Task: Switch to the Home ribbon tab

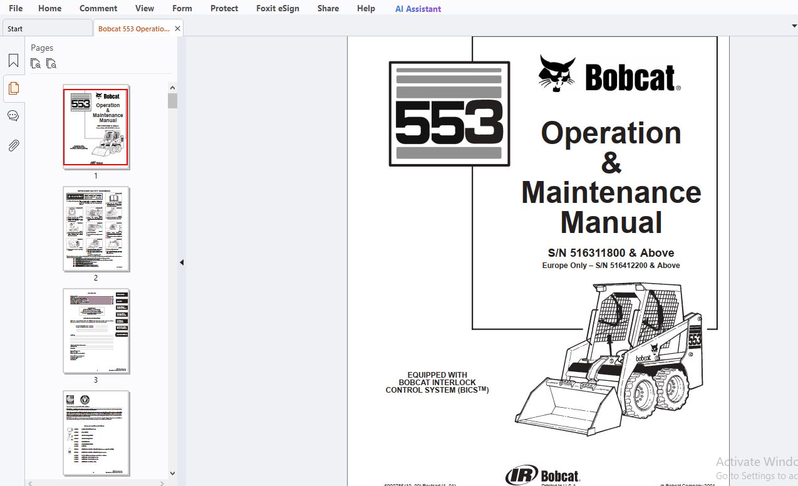Action: [x=50, y=8]
